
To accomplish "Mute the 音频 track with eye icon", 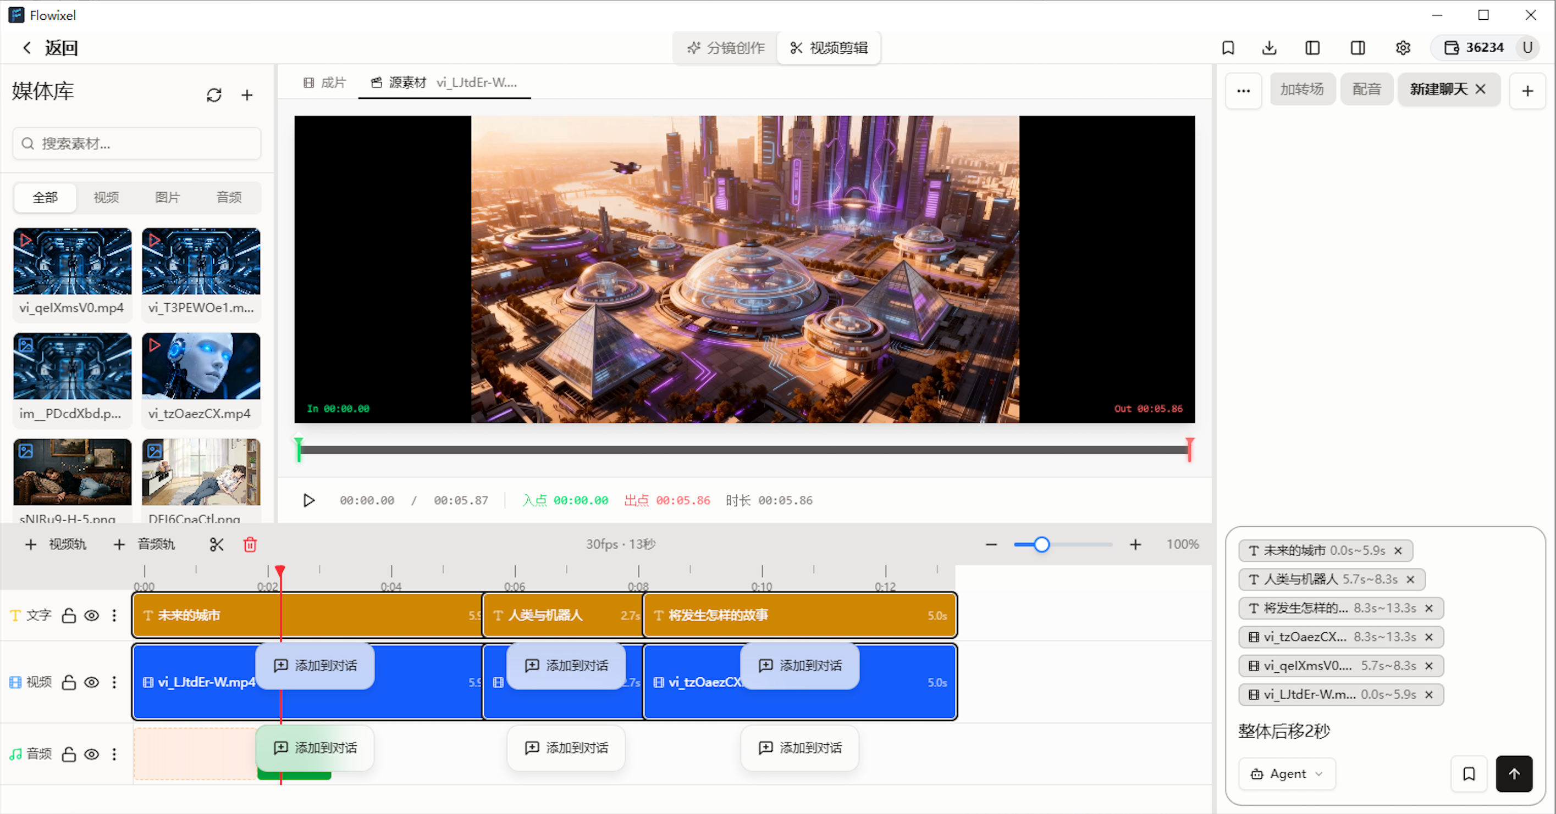I will pyautogui.click(x=91, y=754).
